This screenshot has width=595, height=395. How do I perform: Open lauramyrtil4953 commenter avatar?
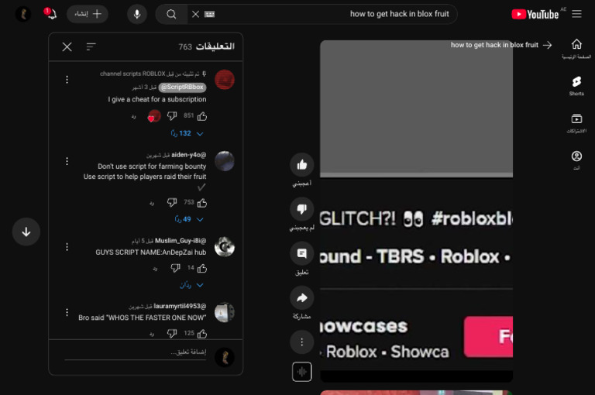click(x=225, y=312)
